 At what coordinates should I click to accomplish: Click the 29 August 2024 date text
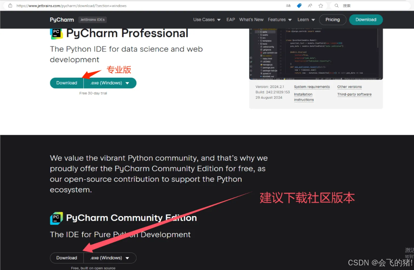pos(269,98)
